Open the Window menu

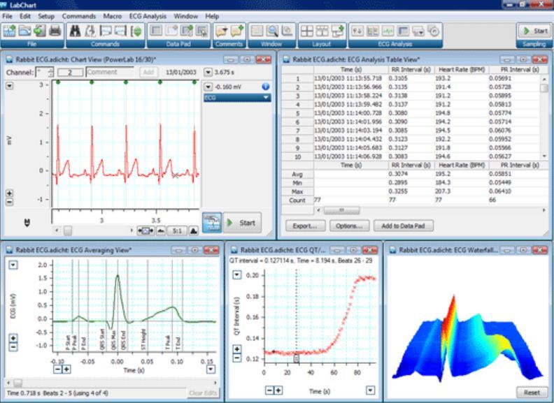(x=186, y=16)
